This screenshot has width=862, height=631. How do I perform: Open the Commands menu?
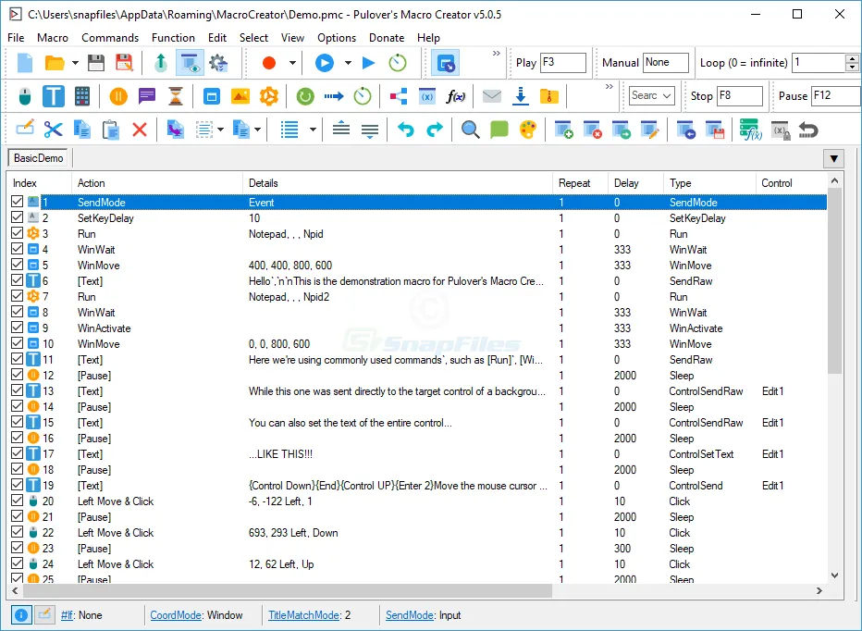110,37
